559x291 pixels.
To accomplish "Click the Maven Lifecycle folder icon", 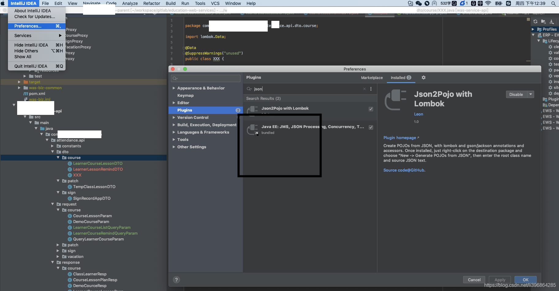I will (x=545, y=41).
